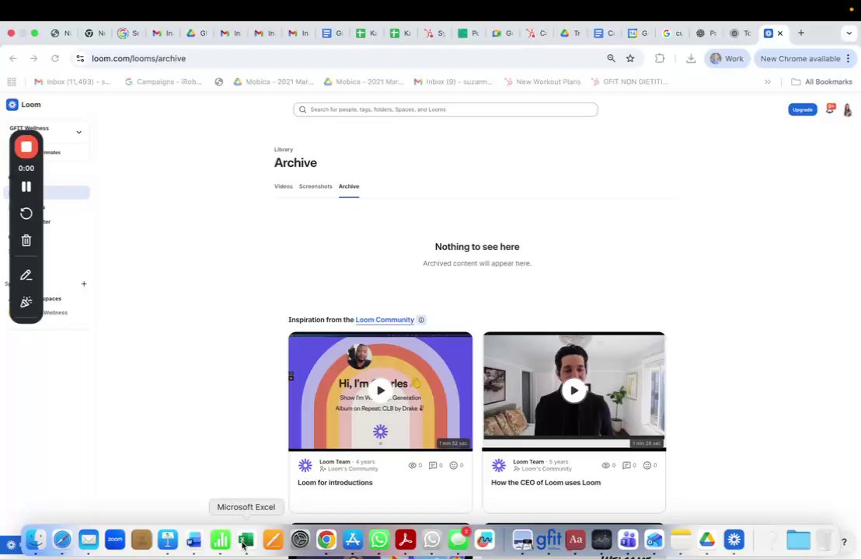Bookmark this page with the star icon

[x=630, y=58]
